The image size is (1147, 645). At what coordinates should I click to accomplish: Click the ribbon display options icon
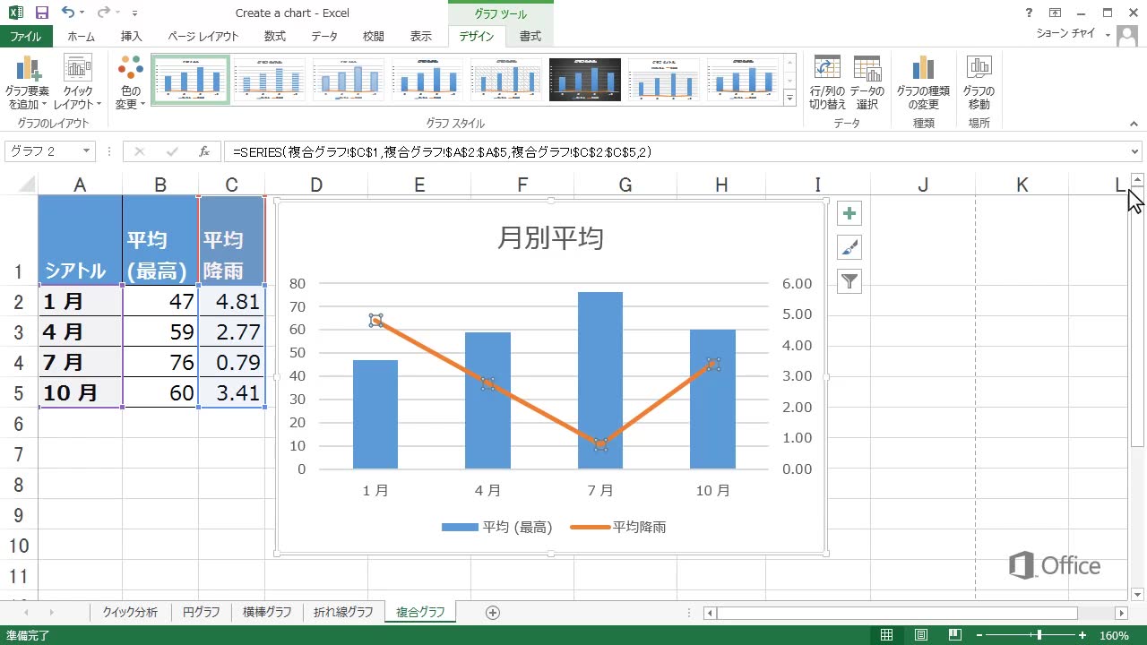[1055, 13]
